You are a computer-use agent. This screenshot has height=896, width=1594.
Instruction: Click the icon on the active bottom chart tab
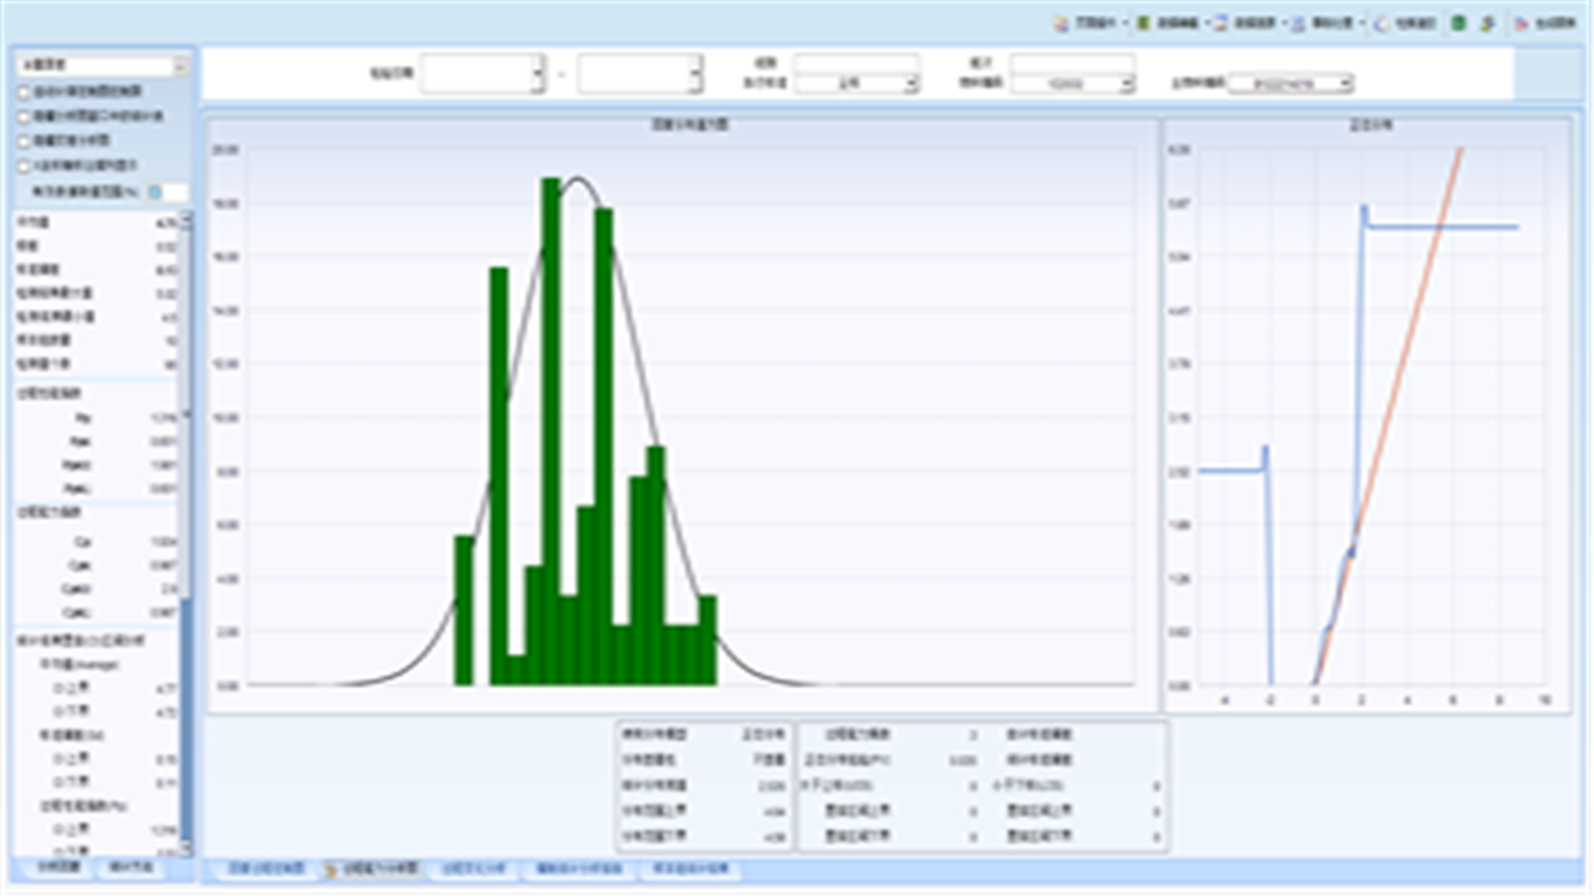coord(330,869)
